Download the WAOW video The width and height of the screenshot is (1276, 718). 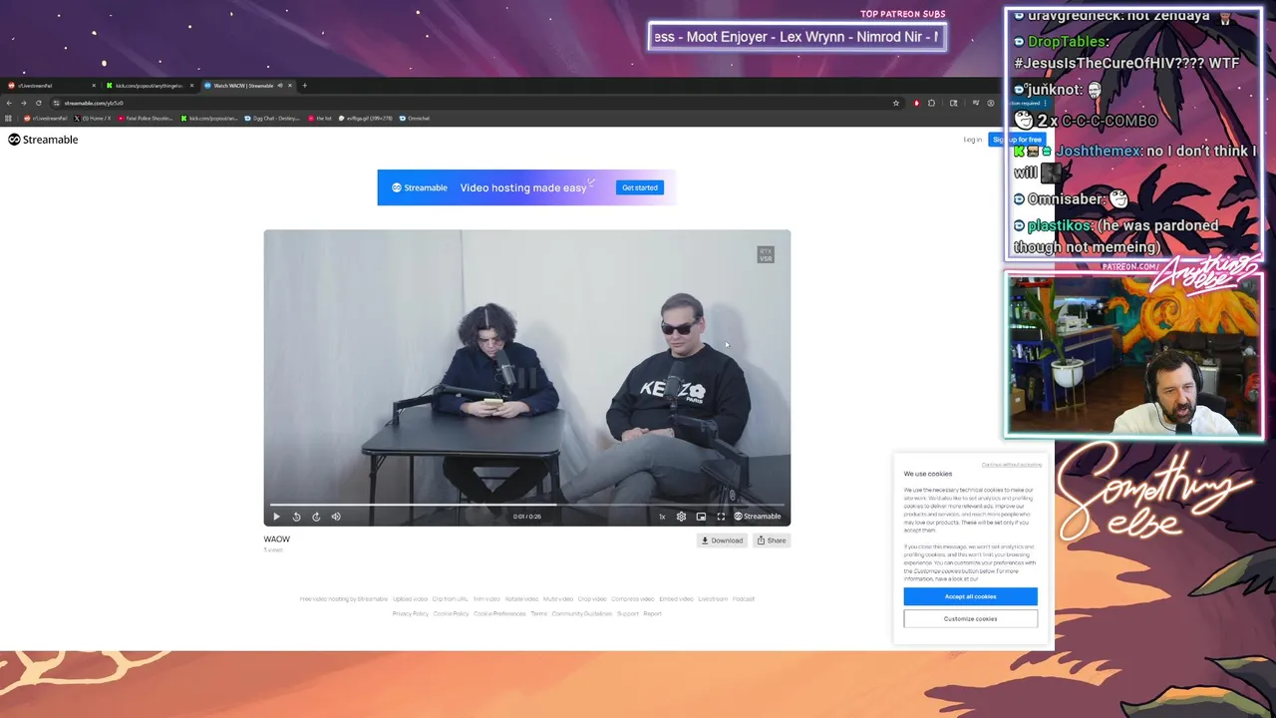[x=722, y=540]
